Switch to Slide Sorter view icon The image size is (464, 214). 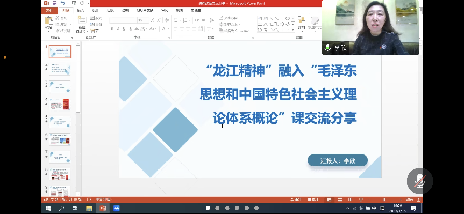click(x=340, y=200)
